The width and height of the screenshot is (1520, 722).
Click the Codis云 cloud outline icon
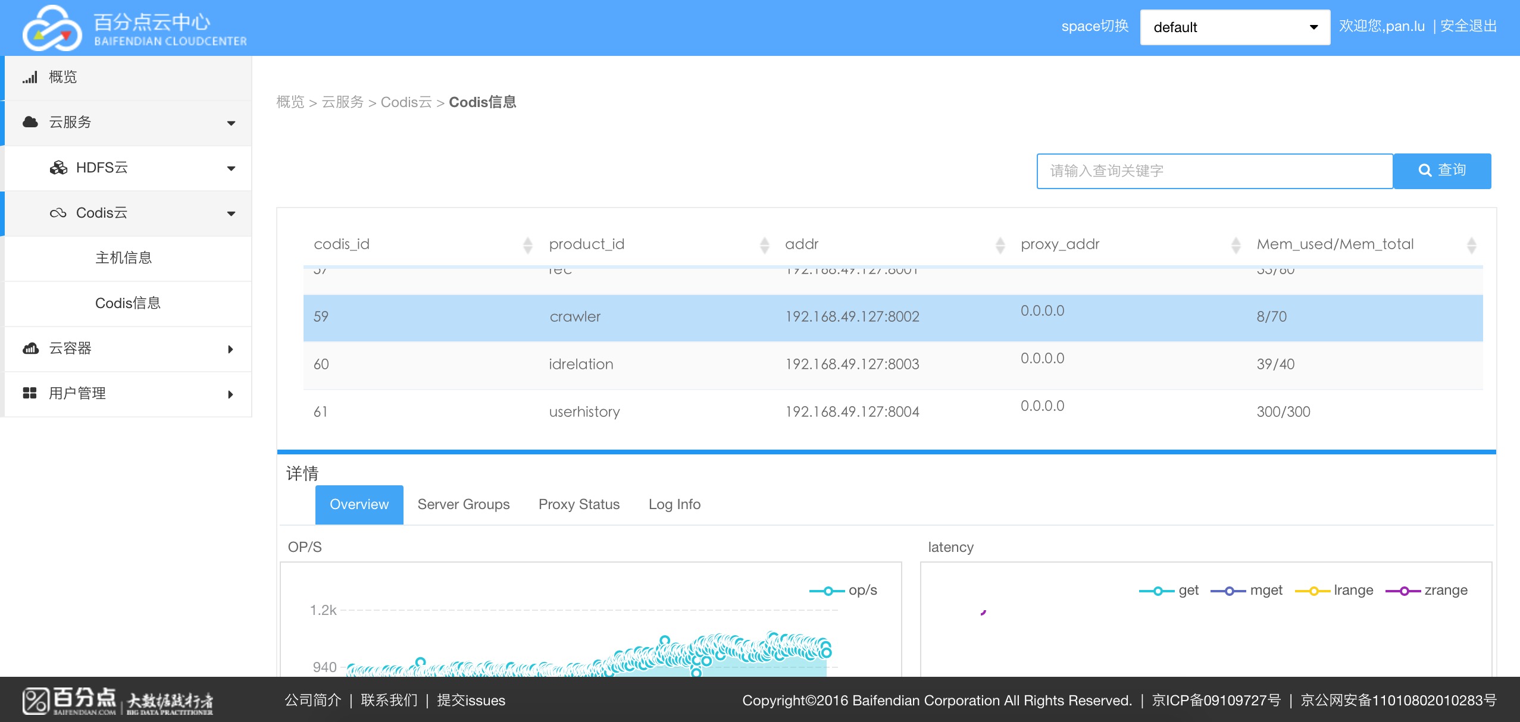click(58, 213)
